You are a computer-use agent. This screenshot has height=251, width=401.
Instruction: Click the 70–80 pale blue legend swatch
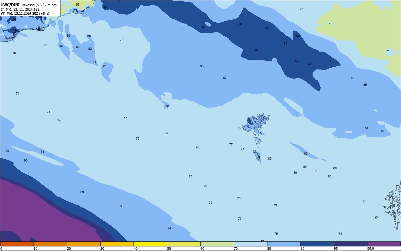[x=250, y=244]
